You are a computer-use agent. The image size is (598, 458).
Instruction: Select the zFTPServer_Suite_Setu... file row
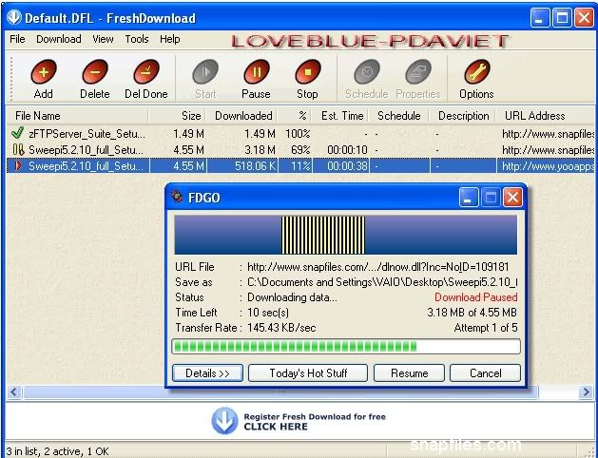coord(300,133)
